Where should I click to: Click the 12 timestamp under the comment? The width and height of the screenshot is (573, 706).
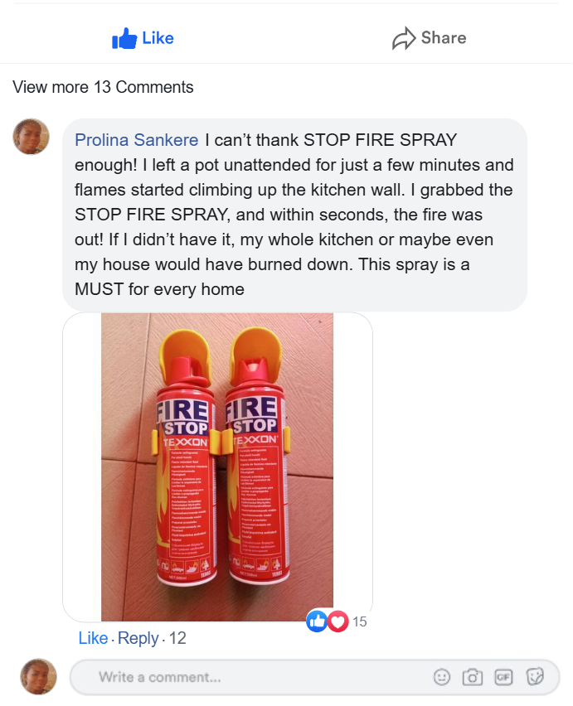(x=177, y=638)
